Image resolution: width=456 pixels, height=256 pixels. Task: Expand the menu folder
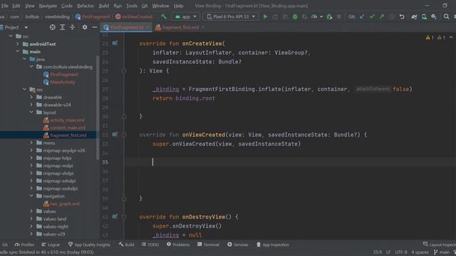(x=31, y=142)
